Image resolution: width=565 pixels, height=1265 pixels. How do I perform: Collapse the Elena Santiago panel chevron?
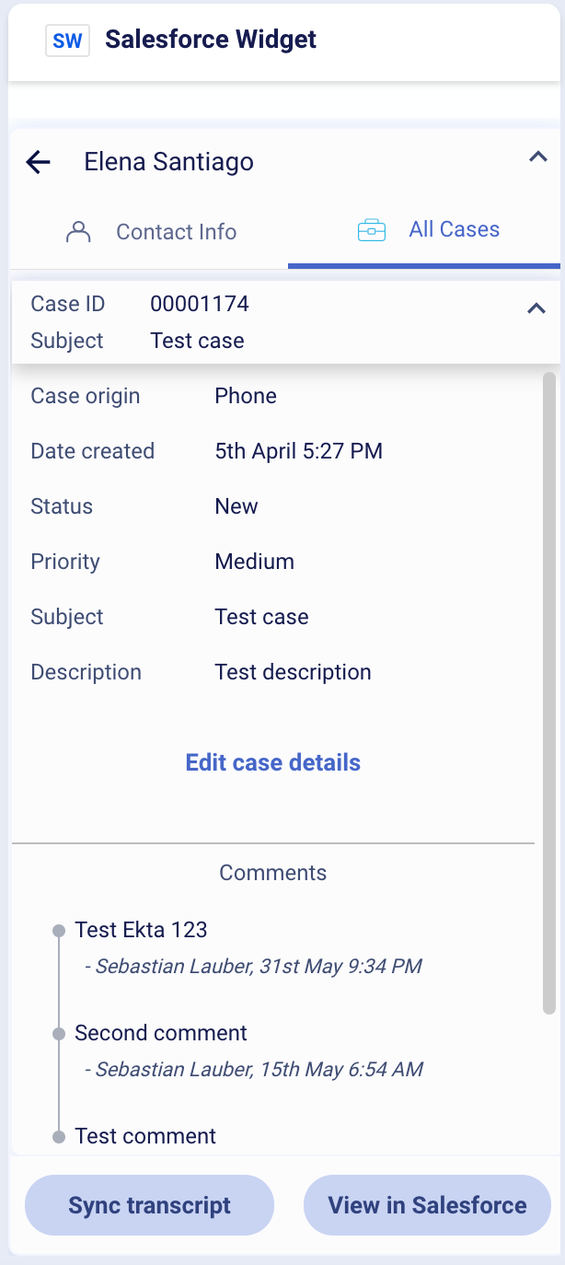point(537,157)
